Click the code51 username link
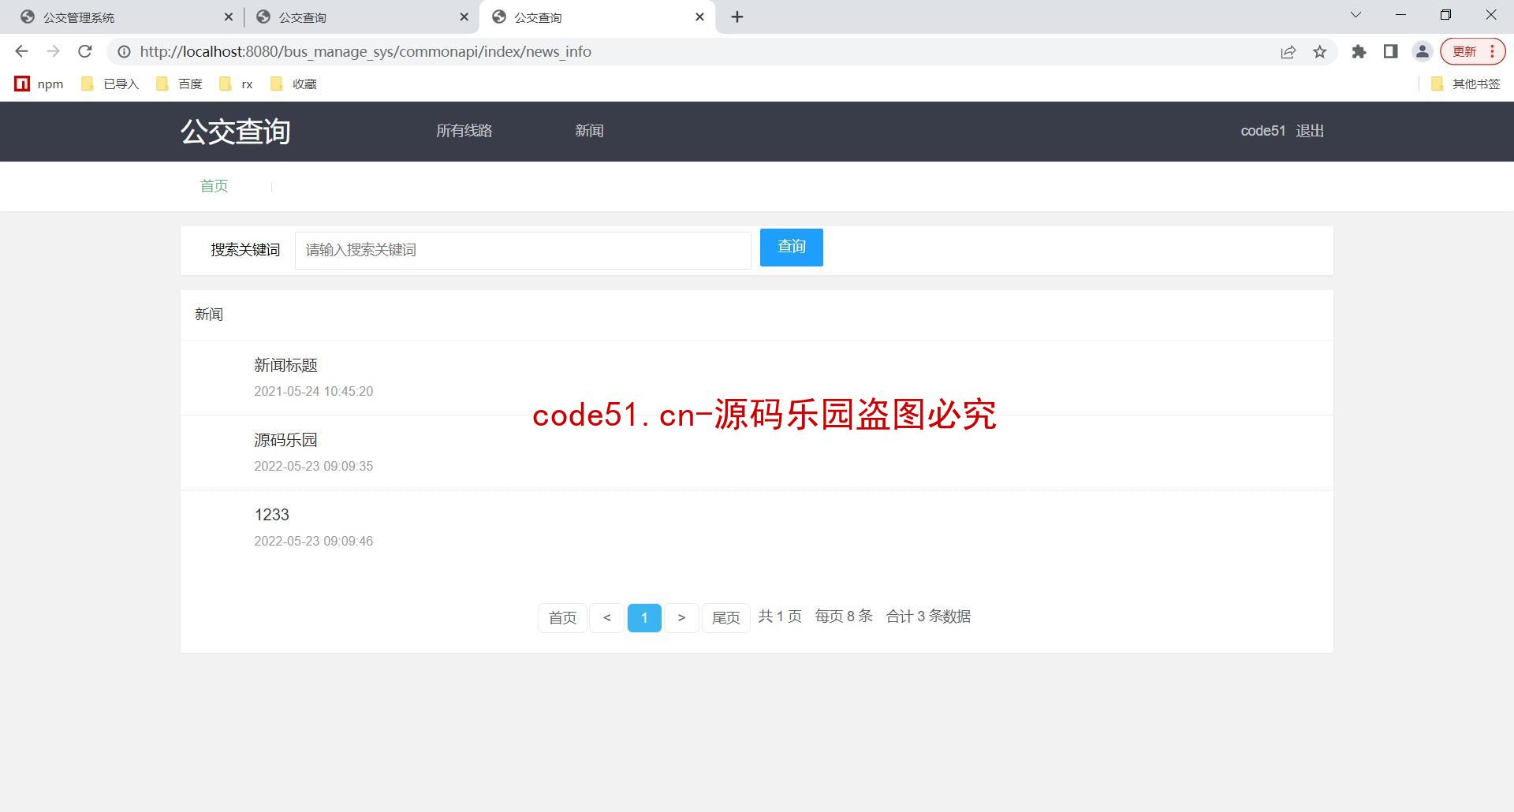1514x812 pixels. 1262,131
